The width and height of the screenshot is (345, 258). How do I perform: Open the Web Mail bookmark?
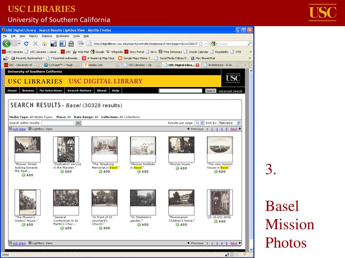coord(81,52)
